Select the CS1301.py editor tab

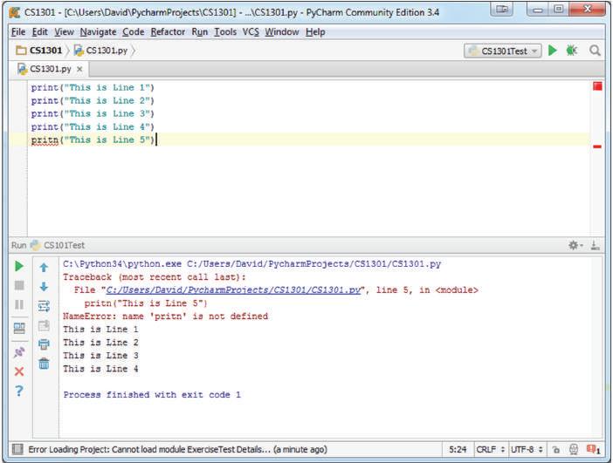point(50,69)
